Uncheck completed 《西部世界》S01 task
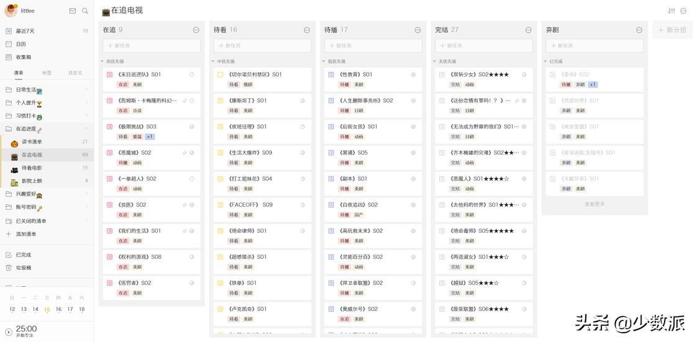Viewport: 695px width, 342px height. pos(552,101)
